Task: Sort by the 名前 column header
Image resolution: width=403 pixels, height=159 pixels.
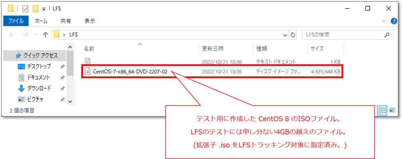Action: click(x=89, y=49)
